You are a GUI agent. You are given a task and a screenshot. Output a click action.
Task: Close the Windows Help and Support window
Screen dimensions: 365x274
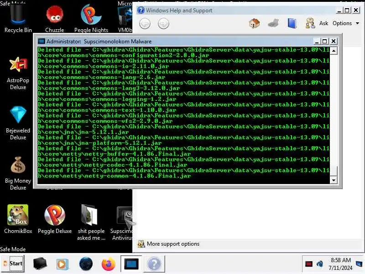click(x=356, y=10)
